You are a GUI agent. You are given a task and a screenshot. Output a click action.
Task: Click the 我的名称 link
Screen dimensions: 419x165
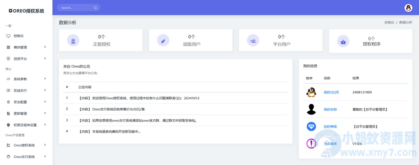[330, 109]
